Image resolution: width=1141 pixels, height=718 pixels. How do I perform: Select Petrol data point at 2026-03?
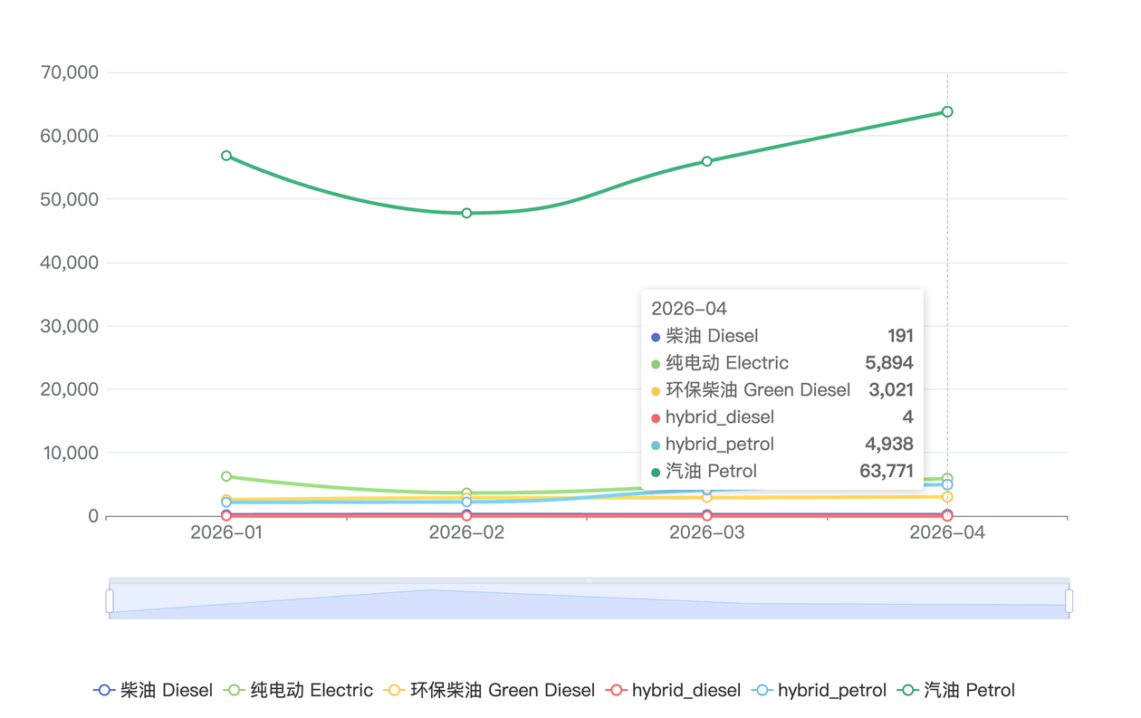tap(707, 161)
